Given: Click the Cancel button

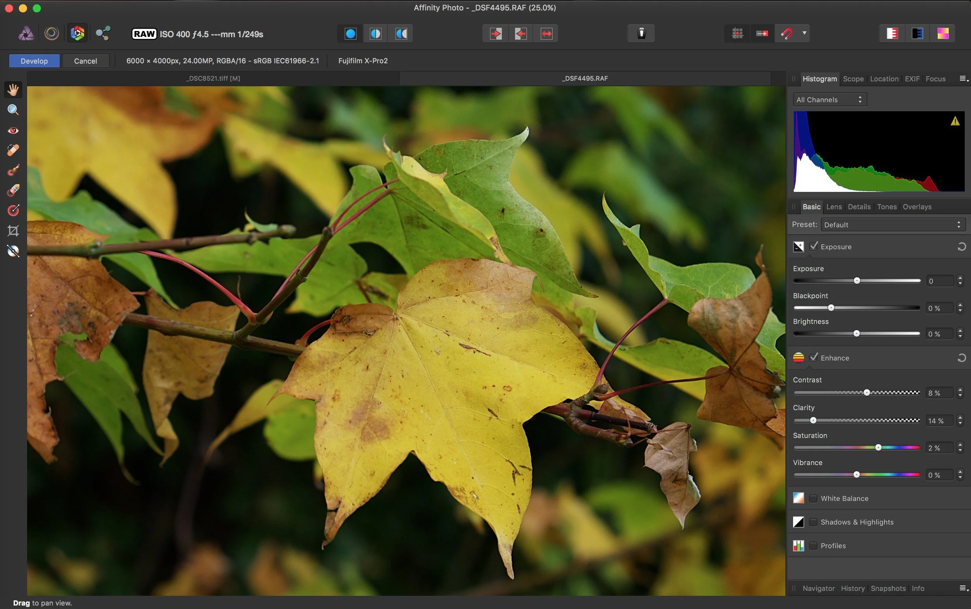Looking at the screenshot, I should click(x=85, y=61).
